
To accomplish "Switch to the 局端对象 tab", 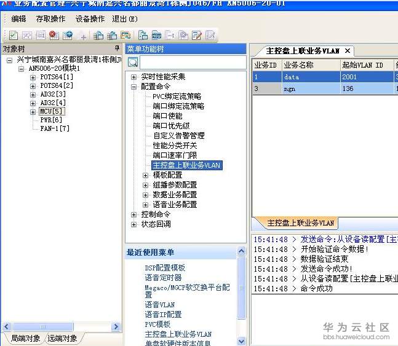I will click(26, 338).
